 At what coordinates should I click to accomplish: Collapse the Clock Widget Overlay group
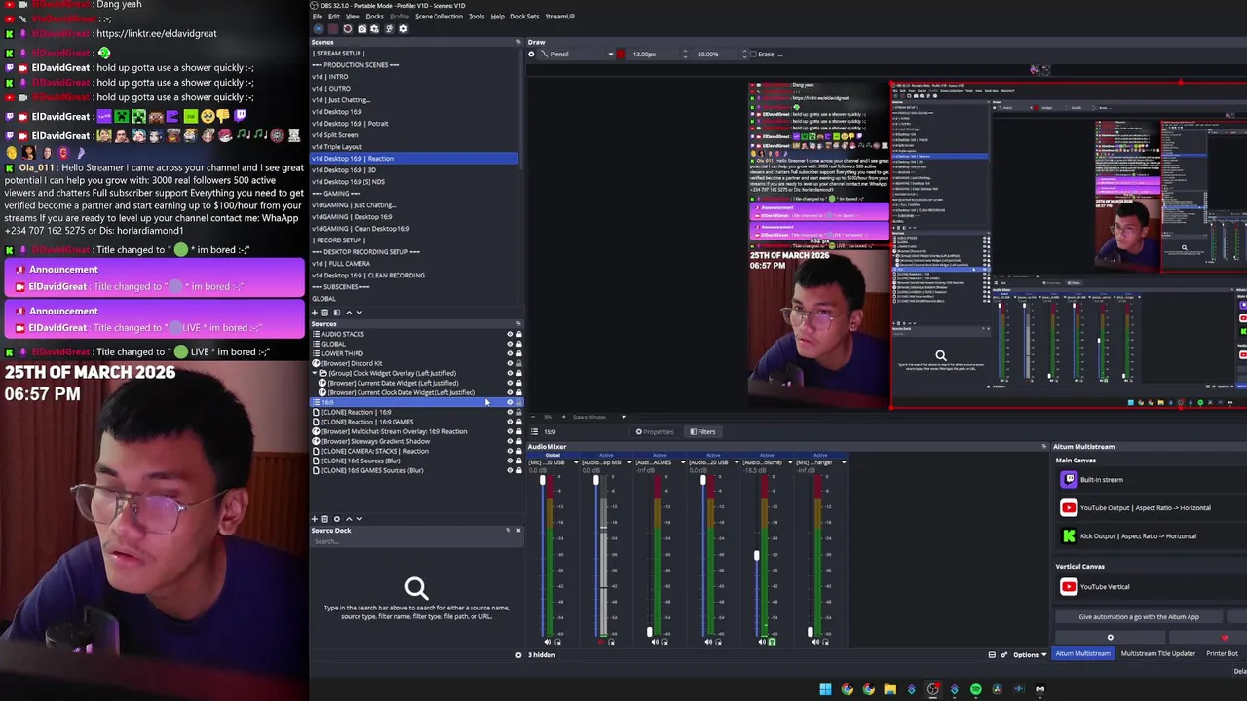coord(316,373)
